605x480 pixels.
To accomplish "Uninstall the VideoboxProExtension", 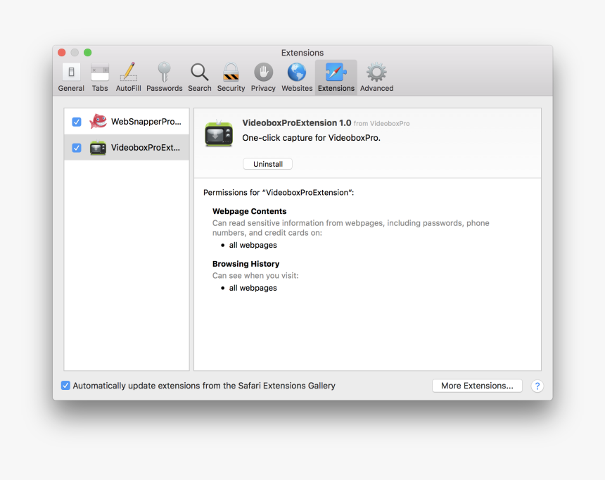I will pos(267,163).
